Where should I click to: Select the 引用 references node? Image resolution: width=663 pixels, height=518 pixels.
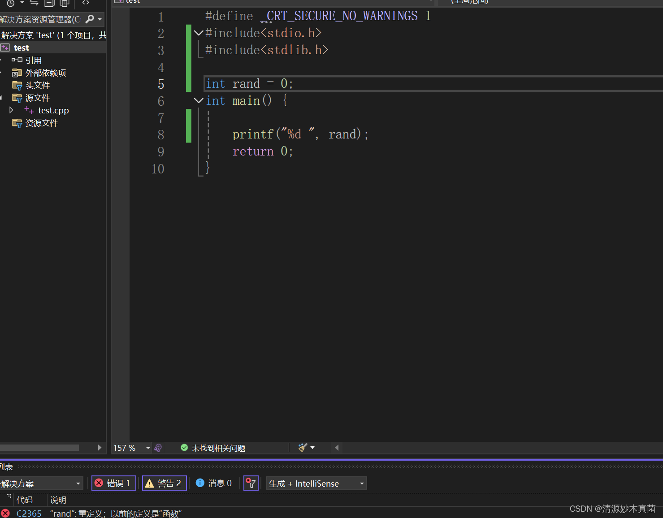point(33,60)
